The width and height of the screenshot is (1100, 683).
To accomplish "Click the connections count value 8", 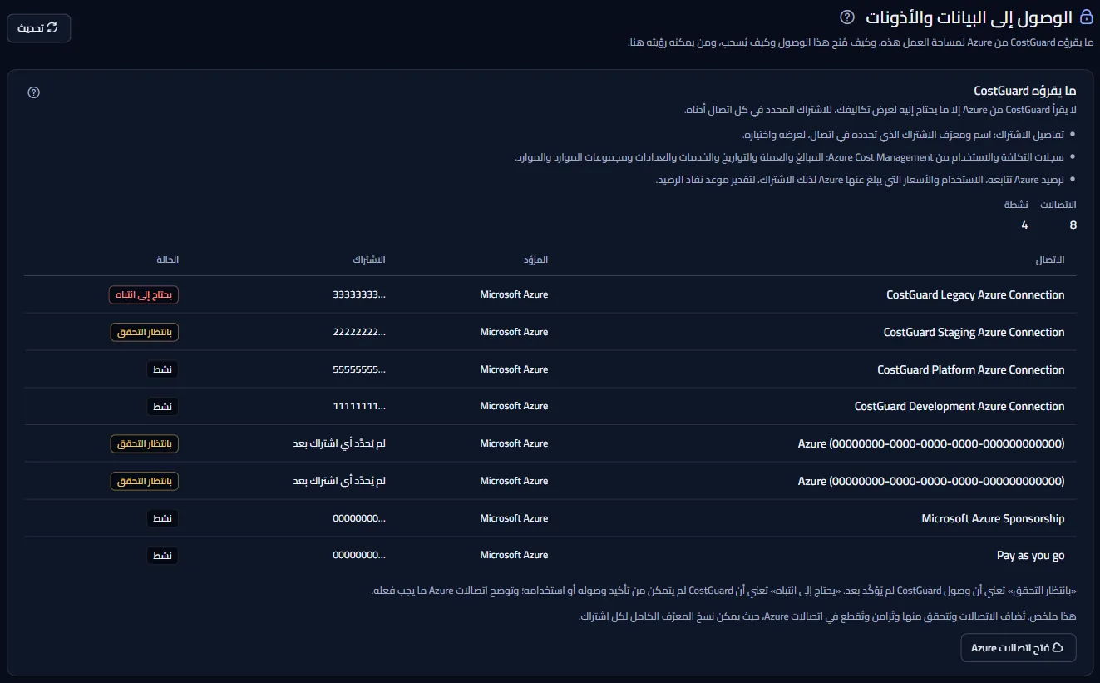I will coord(1073,225).
